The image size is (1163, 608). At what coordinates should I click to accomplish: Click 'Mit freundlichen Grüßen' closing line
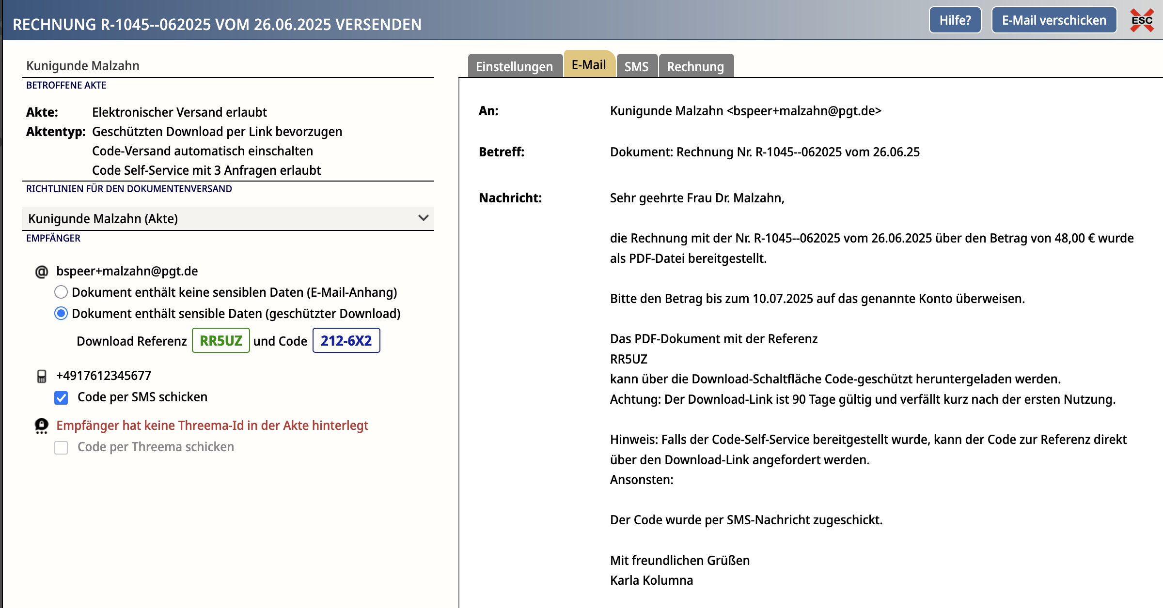pyautogui.click(x=680, y=561)
